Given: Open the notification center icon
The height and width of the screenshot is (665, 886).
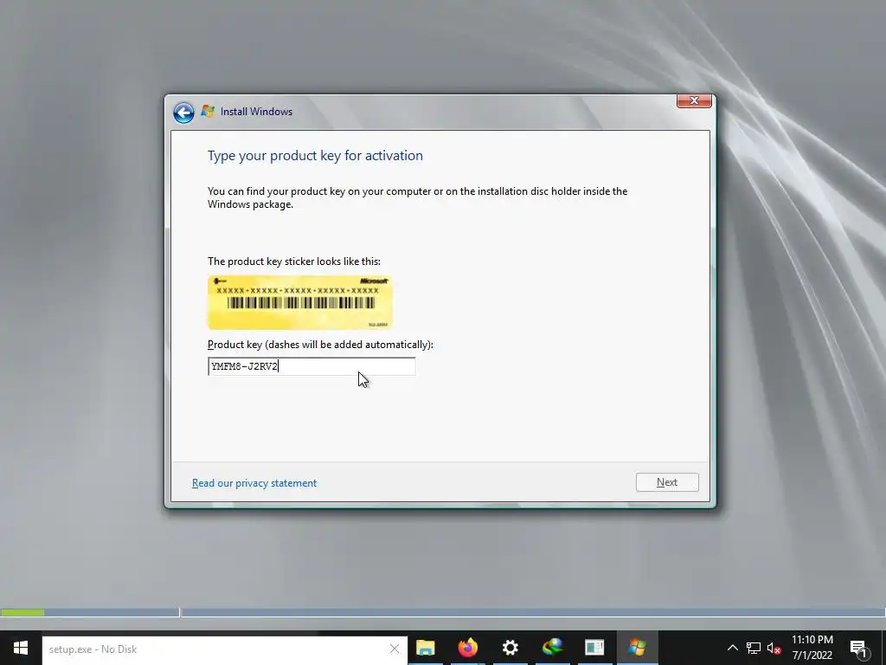Looking at the screenshot, I should pos(858,649).
